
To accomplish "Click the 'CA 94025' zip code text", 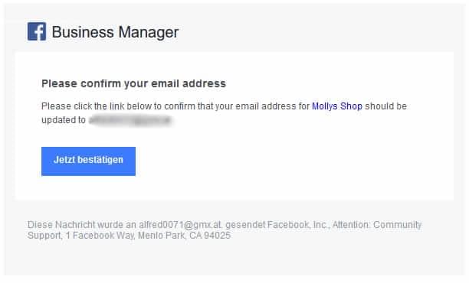I will 210,236.
